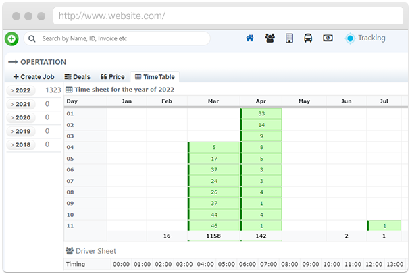This screenshot has width=410, height=274.
Task: Expand the 2018 year entry
Action: pos(22,144)
